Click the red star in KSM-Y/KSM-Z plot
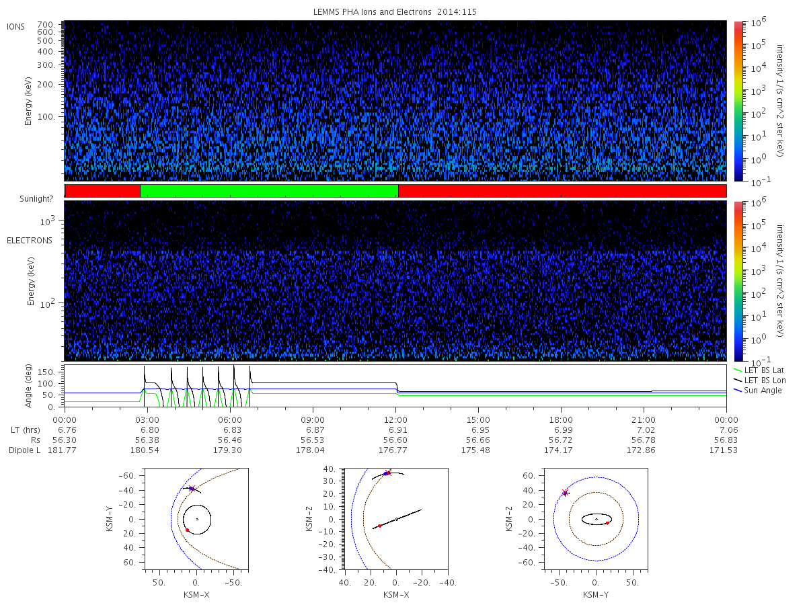This screenshot has height=605, width=807. (565, 493)
